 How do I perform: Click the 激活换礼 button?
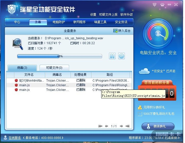[x=158, y=126]
